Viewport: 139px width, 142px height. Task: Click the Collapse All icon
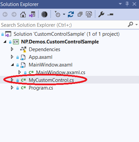tap(80, 14)
